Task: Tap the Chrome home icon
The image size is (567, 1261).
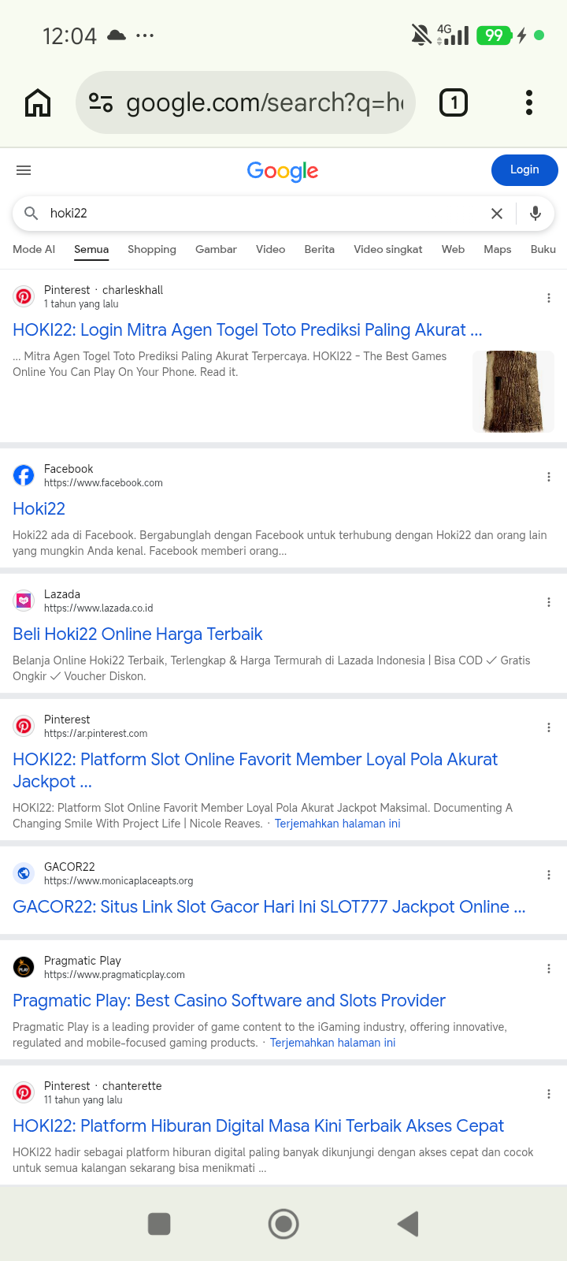Action: pos(38,102)
